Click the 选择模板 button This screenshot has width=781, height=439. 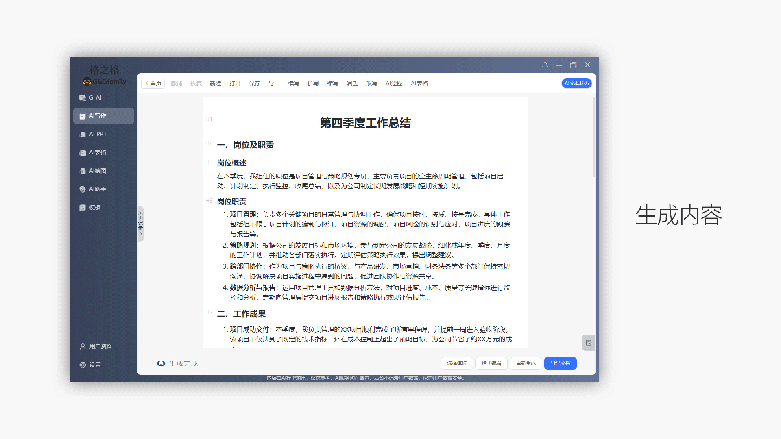click(x=456, y=363)
